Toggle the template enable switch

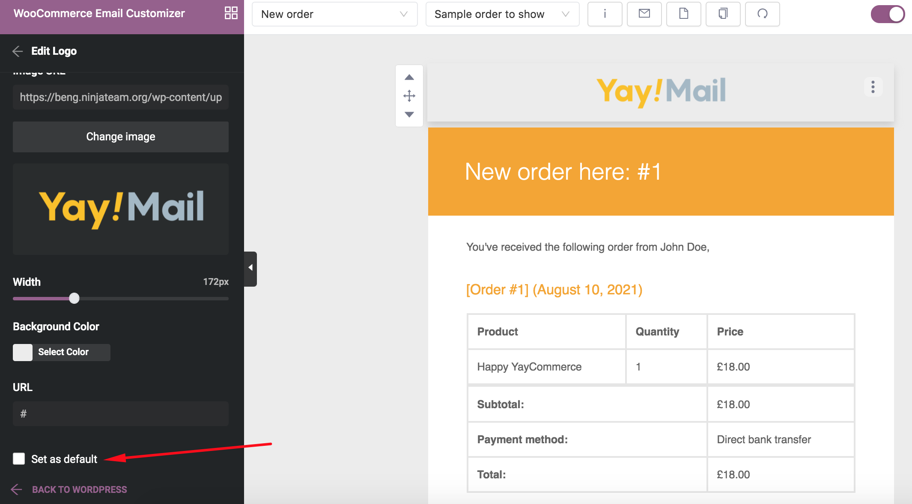[x=888, y=14]
